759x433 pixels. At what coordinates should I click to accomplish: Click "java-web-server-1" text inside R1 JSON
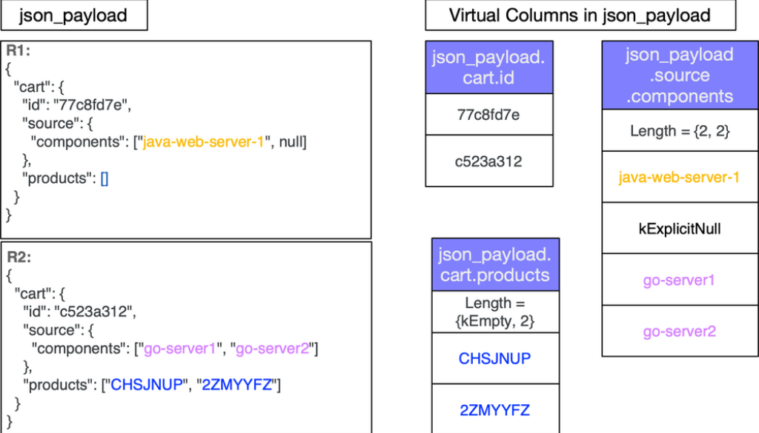202,141
